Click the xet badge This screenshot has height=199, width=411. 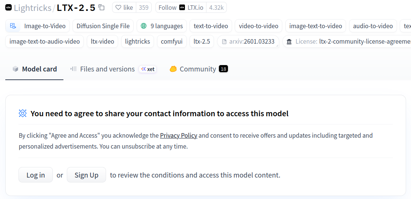pos(148,69)
